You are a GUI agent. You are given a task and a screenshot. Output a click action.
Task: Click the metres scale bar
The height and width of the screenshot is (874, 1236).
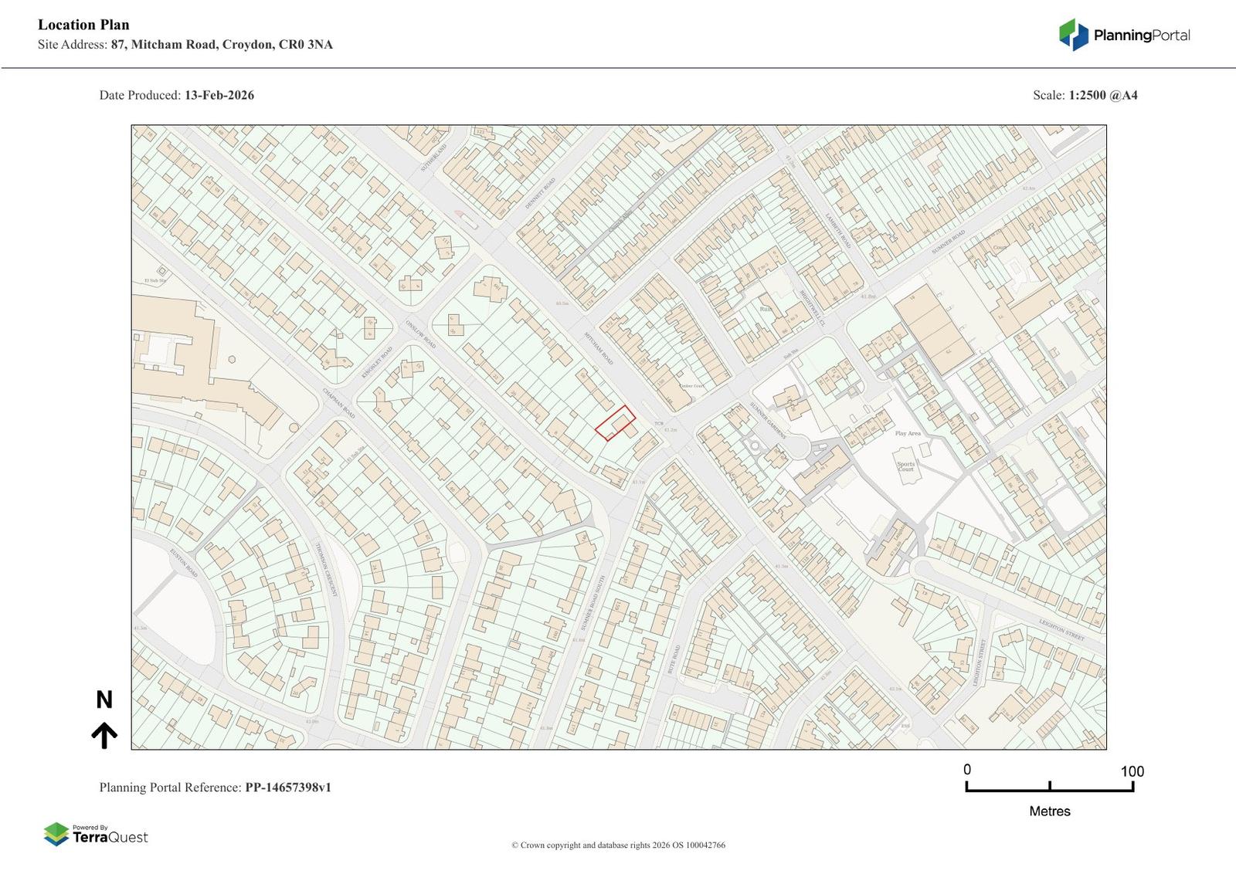(1049, 787)
